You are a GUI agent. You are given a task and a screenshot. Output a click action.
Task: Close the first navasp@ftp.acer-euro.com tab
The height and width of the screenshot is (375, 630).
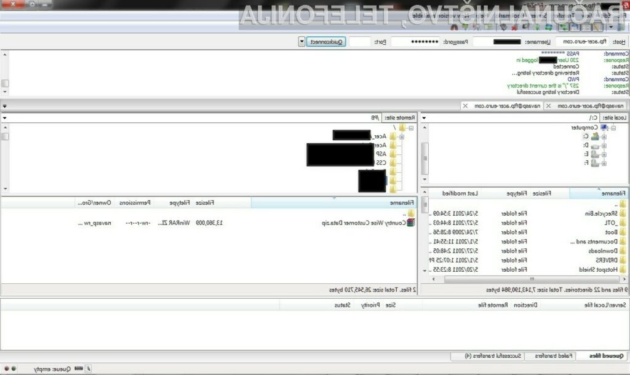(x=548, y=106)
